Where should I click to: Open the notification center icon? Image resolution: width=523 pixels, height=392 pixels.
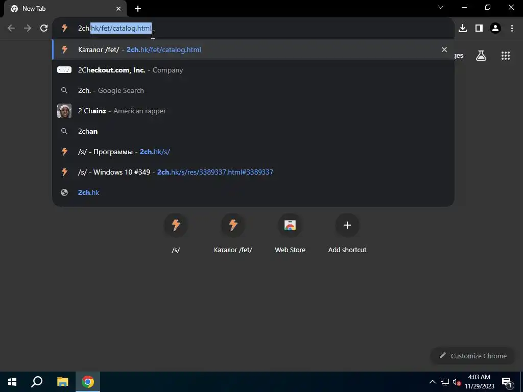pyautogui.click(x=507, y=382)
